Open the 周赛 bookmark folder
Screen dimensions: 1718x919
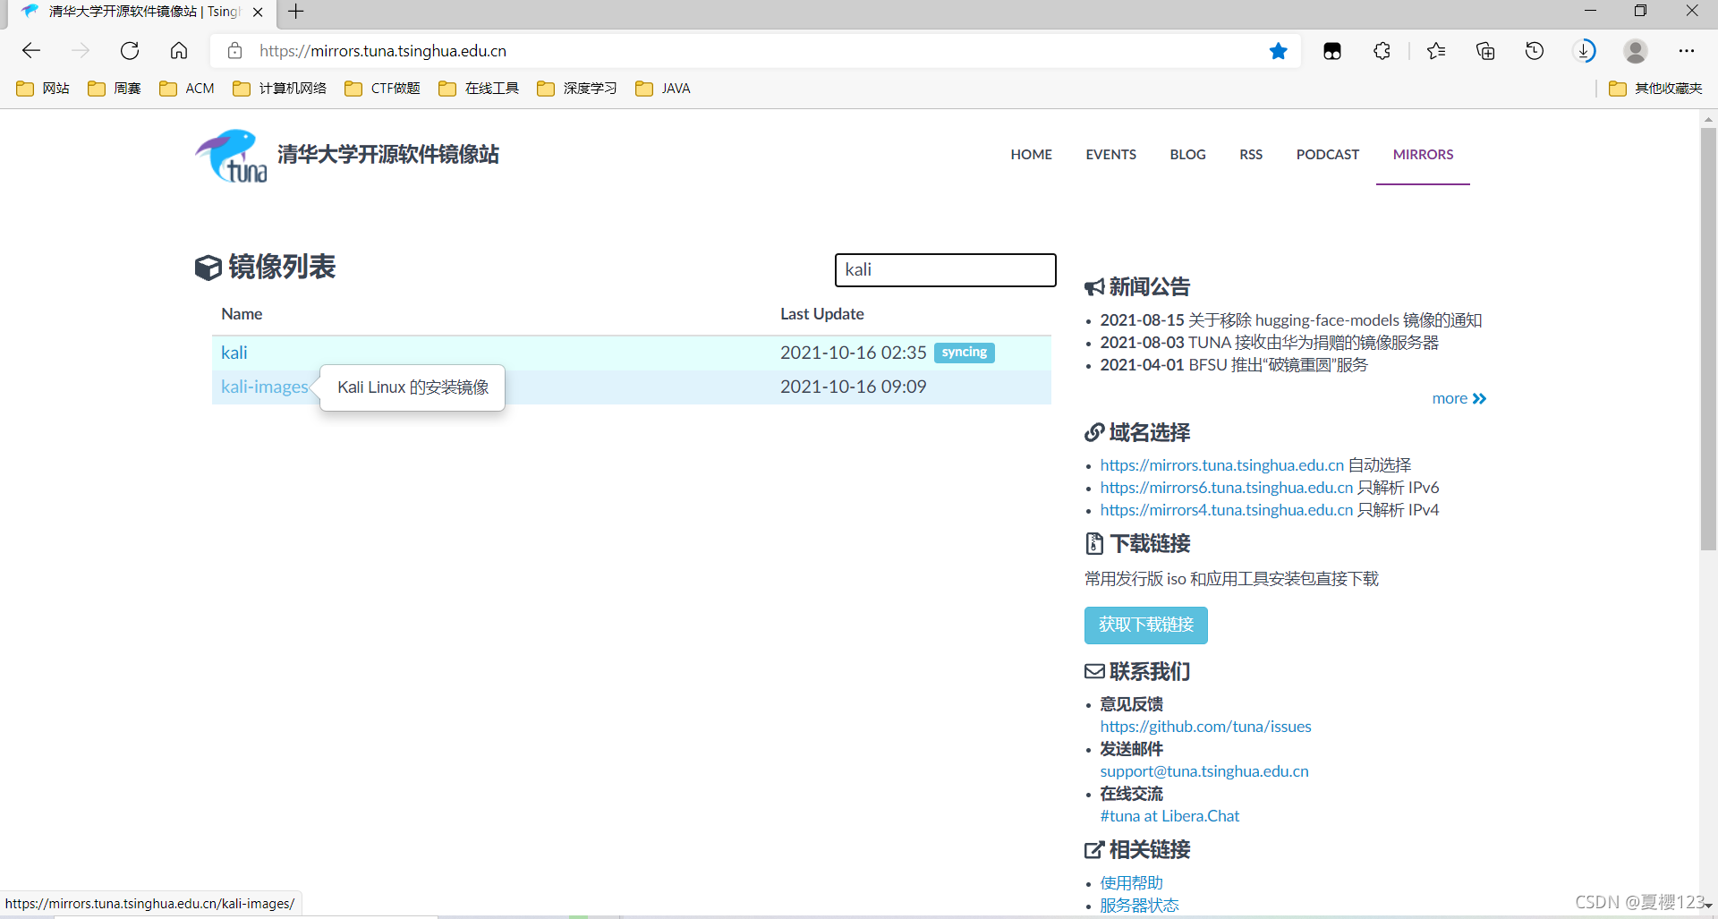point(115,89)
